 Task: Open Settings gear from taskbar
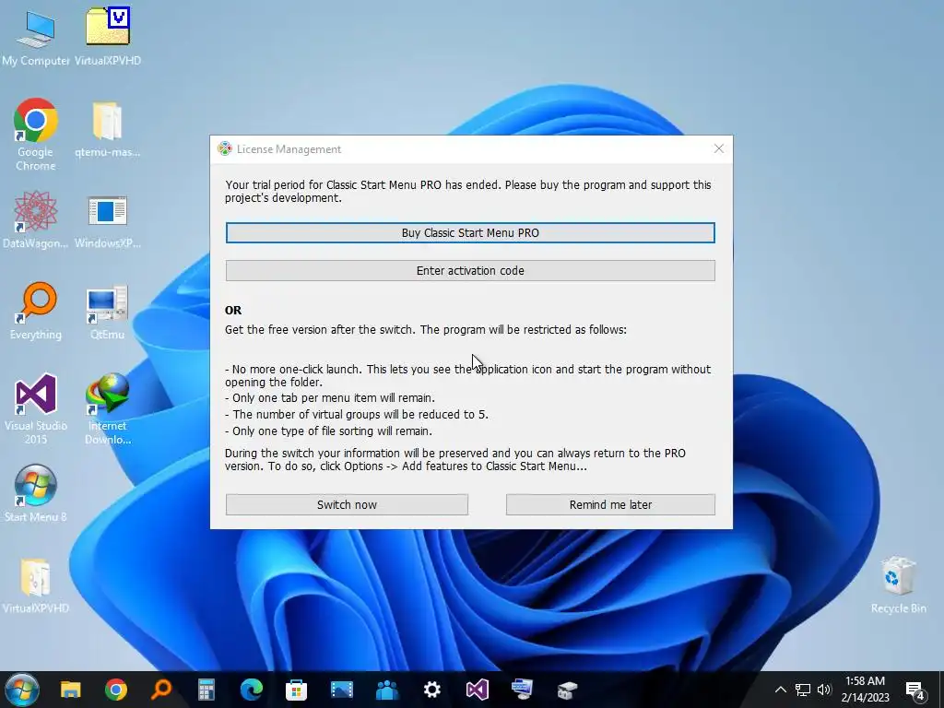(x=431, y=690)
